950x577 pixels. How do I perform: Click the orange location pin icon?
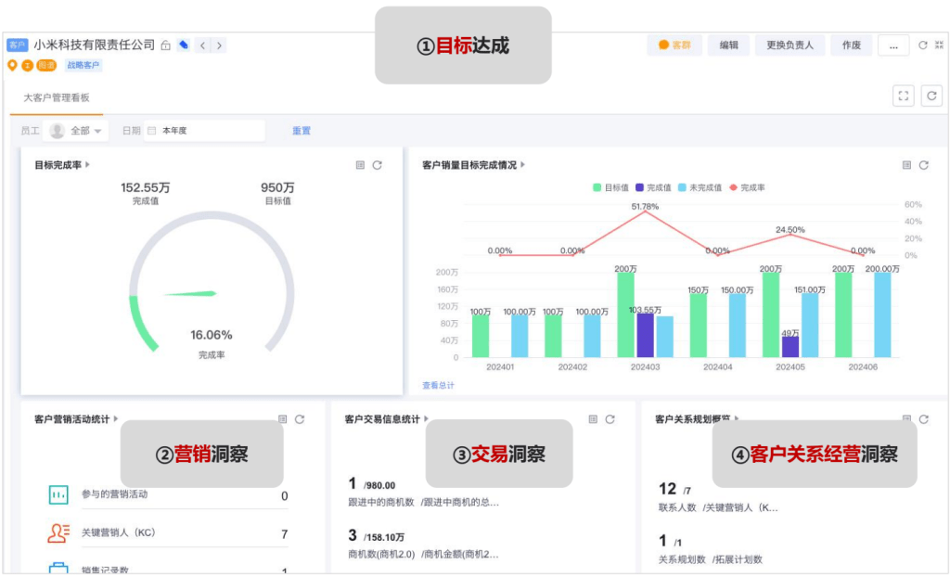(x=11, y=65)
